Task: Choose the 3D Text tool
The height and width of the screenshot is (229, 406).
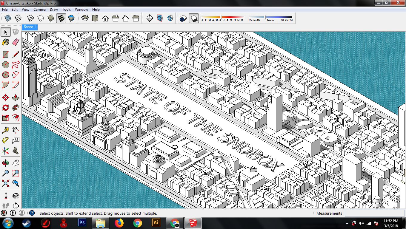Action: point(16,151)
